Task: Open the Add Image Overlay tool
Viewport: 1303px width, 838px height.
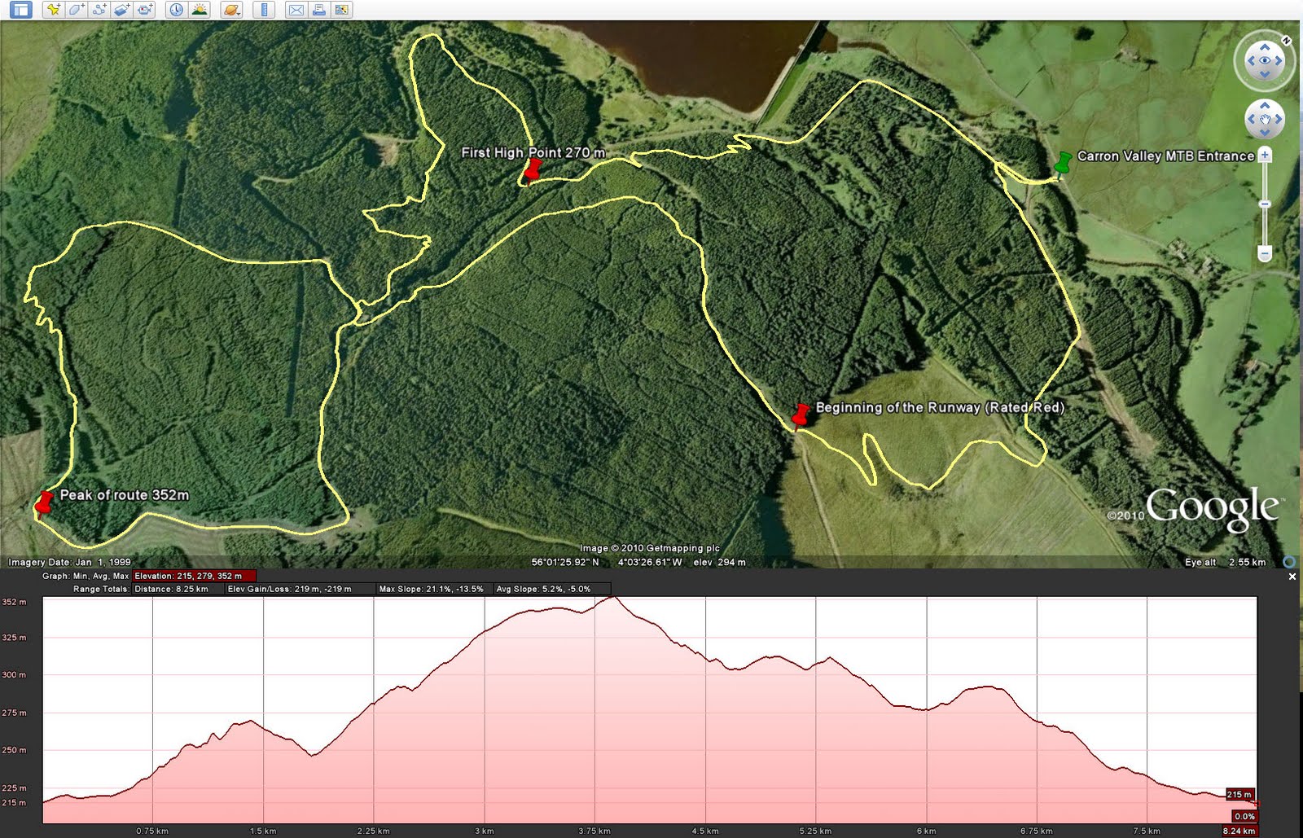Action: [121, 11]
